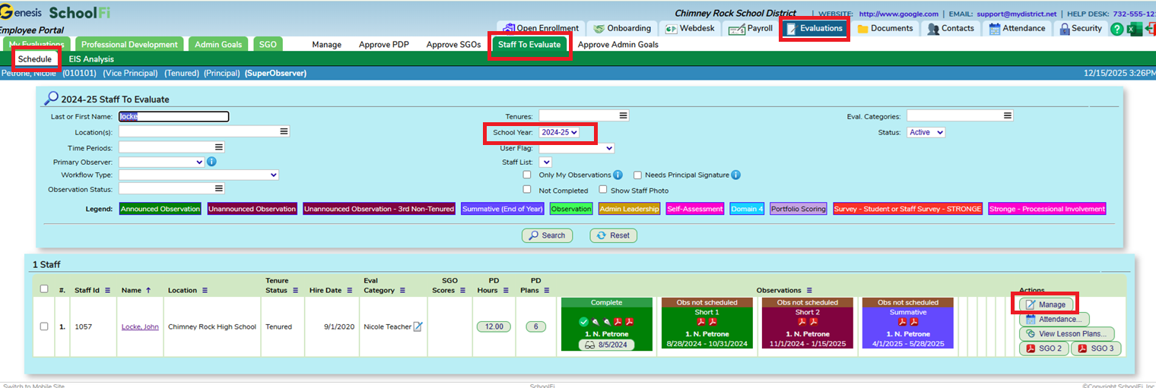Click last PDF icon in Complete observation cell

630,322
